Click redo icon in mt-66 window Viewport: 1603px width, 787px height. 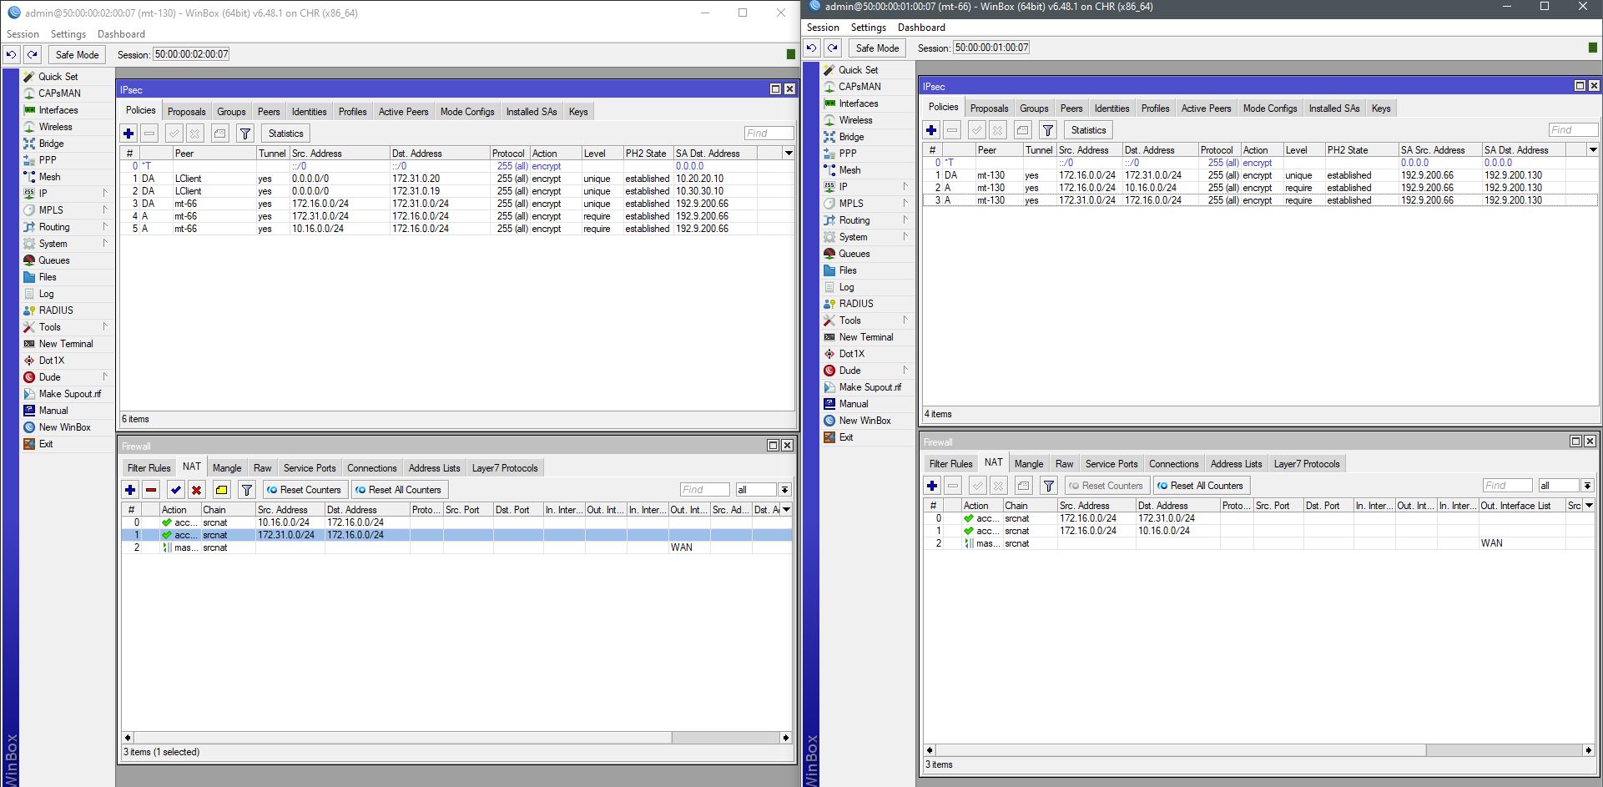(x=832, y=48)
